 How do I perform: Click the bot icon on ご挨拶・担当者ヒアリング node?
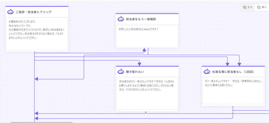(x=11, y=12)
